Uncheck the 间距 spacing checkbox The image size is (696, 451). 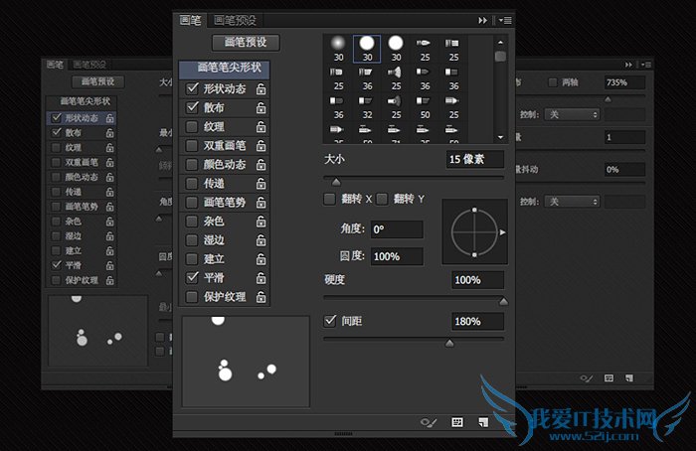330,322
